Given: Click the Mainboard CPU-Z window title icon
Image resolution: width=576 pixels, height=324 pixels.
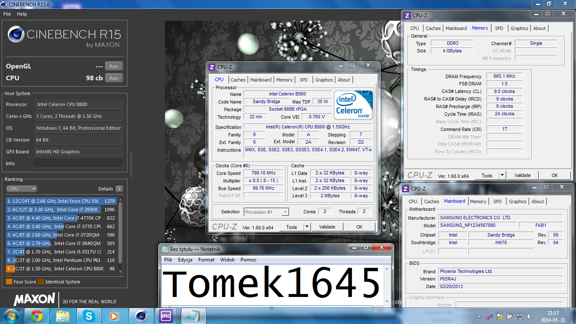Looking at the screenshot, I should (406, 189).
